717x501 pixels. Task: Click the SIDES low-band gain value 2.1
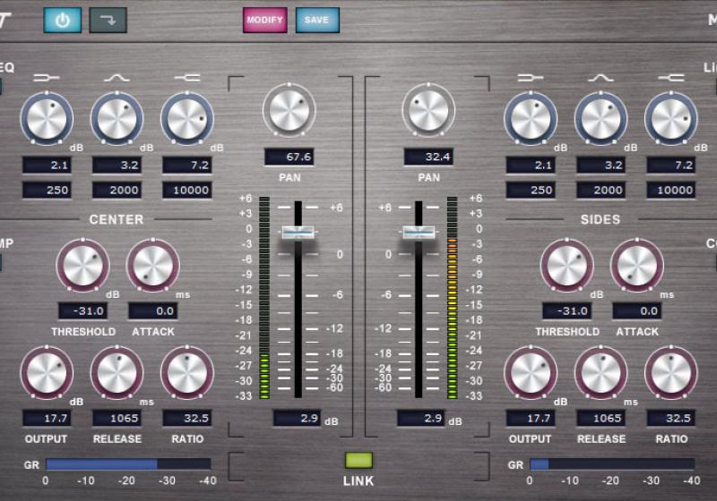tap(531, 165)
